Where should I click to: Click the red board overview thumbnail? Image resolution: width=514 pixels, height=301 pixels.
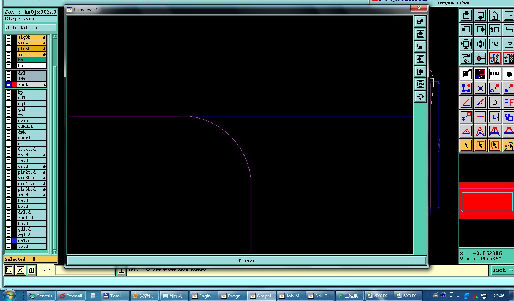pyautogui.click(x=487, y=201)
